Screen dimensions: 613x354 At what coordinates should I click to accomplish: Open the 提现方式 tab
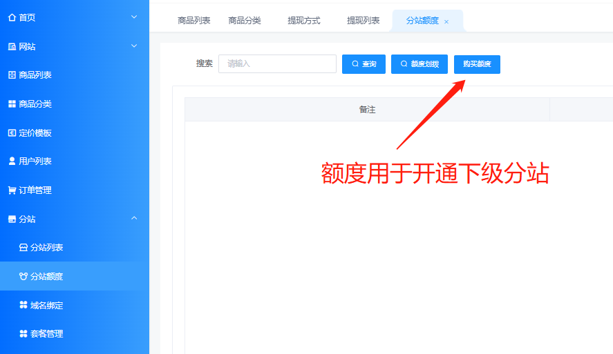[304, 21]
